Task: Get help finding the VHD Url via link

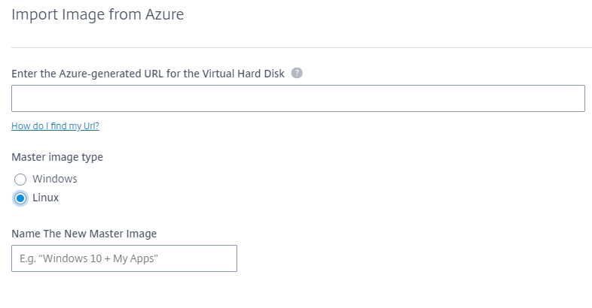Action: pos(55,125)
